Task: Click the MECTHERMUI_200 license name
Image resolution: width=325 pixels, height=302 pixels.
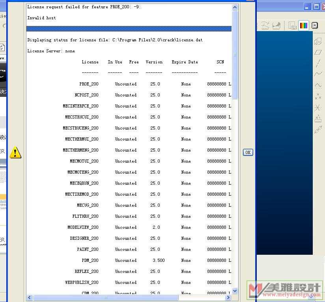Action: (x=82, y=139)
